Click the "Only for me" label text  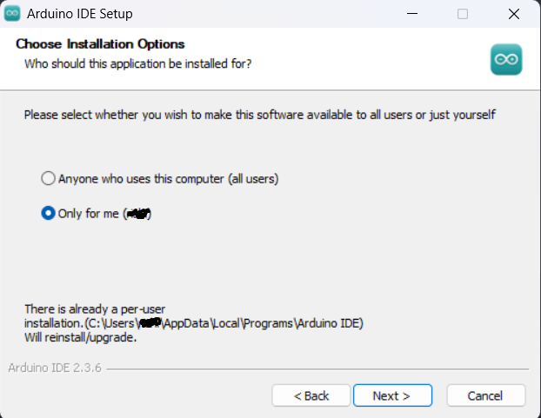click(89, 213)
